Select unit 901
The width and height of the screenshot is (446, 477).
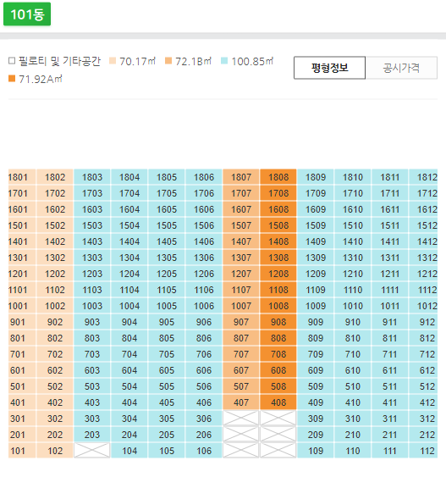[22, 322]
